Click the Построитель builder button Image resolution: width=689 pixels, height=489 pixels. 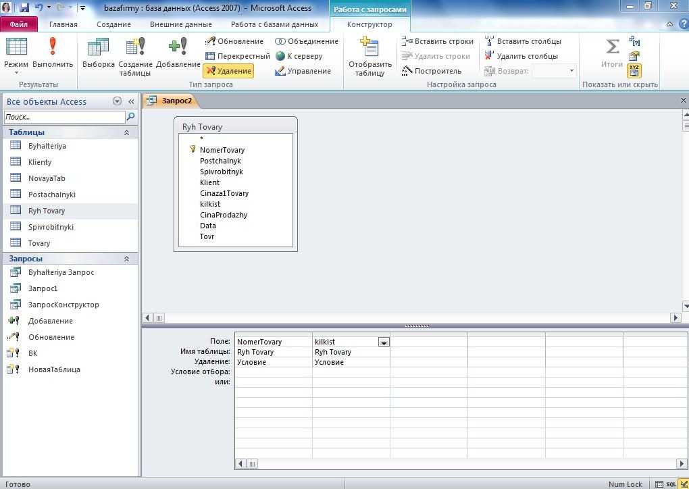(x=432, y=71)
